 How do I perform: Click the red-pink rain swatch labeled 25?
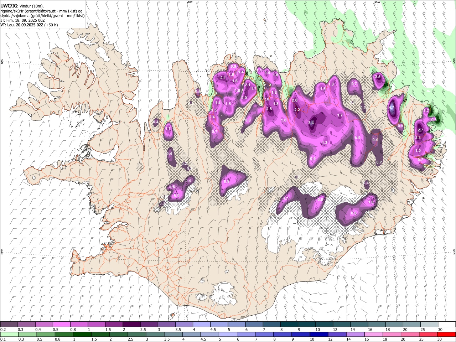point(428,334)
